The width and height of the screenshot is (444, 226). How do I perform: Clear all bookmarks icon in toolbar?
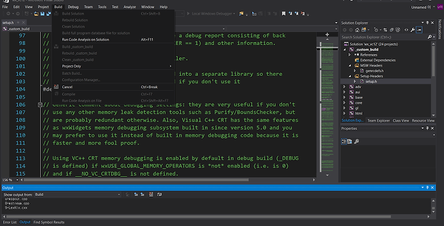pyautogui.click(x=303, y=14)
